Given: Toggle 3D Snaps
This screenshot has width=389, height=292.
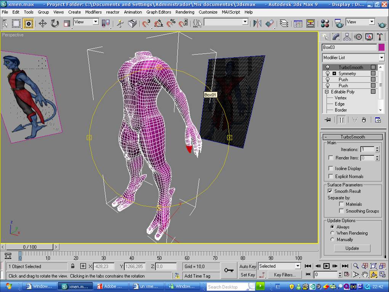Looking at the screenshot, I should (146, 24).
